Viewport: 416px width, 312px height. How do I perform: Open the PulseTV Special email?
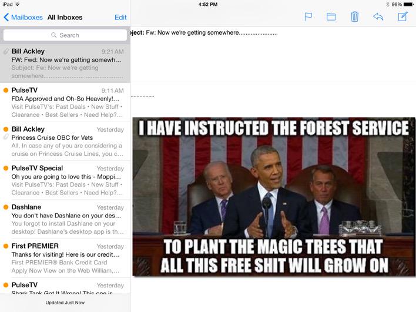(65, 180)
